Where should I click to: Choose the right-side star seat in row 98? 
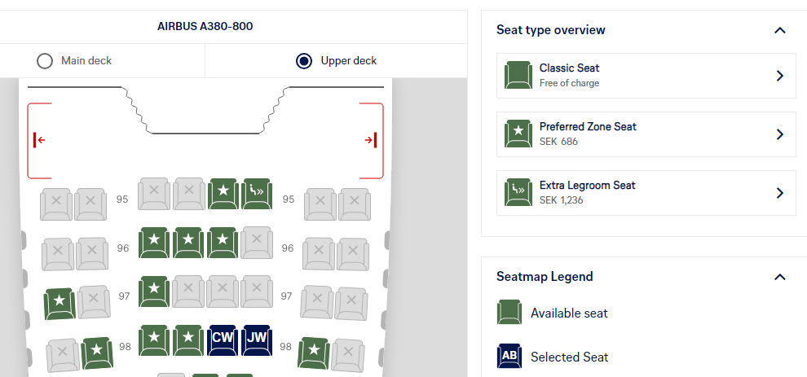(x=315, y=352)
